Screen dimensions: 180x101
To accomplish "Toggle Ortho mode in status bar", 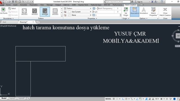I will [123, 99].
